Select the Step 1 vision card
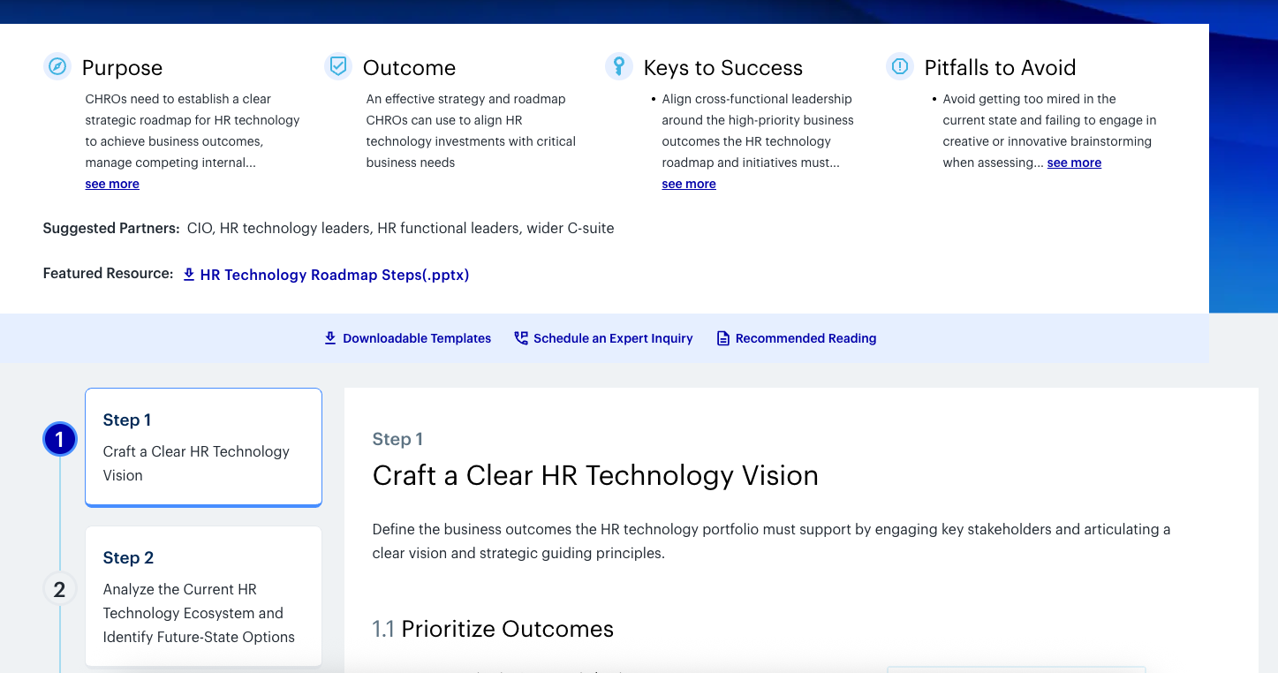The height and width of the screenshot is (673, 1278). click(203, 447)
